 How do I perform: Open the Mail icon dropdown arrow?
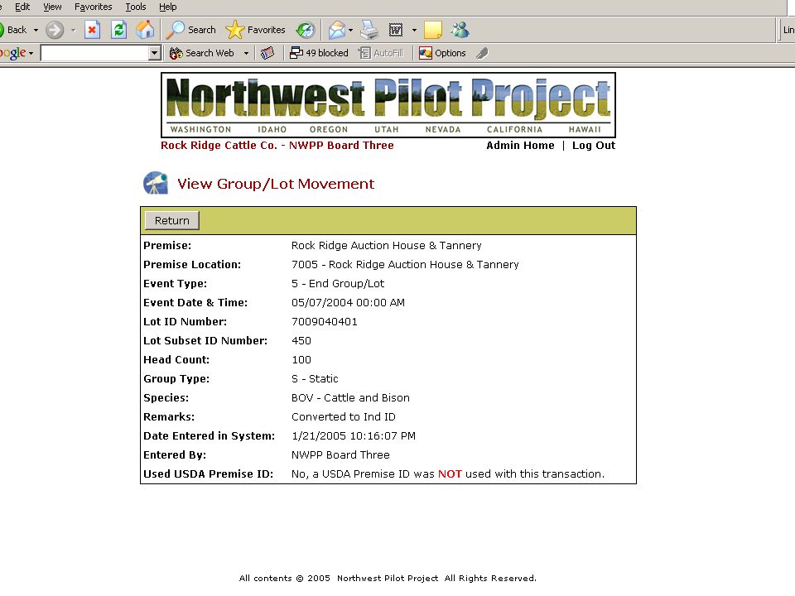(x=350, y=30)
